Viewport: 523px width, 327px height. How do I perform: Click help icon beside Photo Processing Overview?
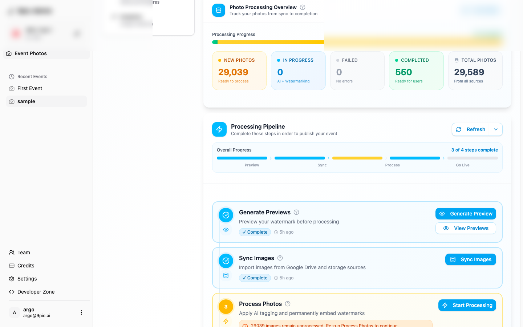303,7
